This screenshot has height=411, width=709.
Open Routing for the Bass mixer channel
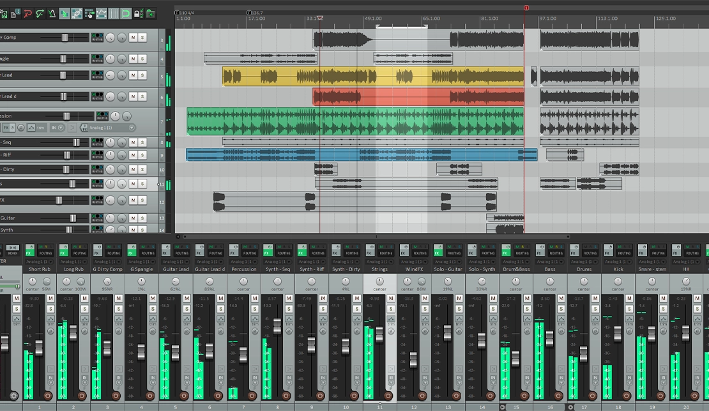click(x=556, y=253)
